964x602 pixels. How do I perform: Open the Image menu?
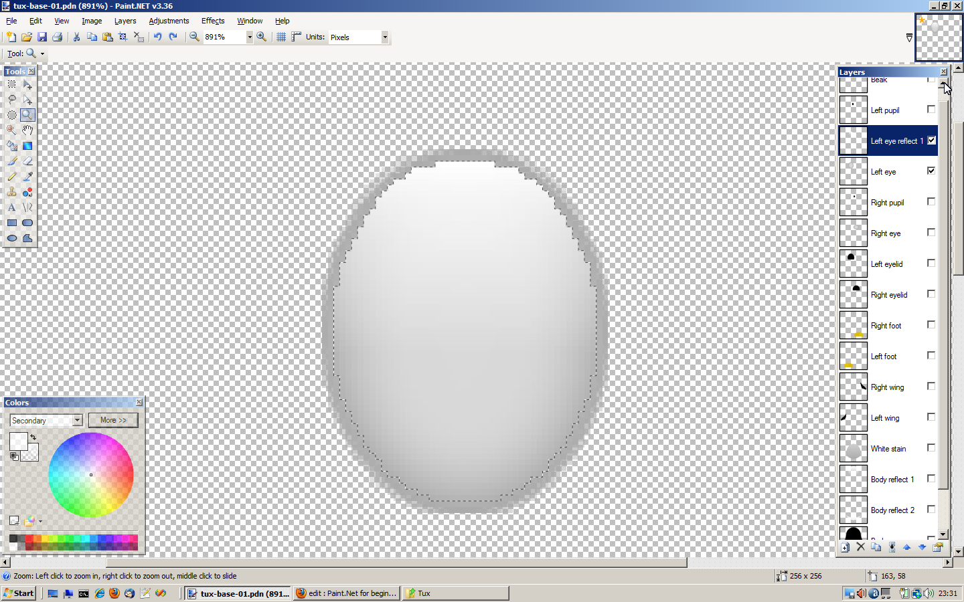(x=92, y=21)
